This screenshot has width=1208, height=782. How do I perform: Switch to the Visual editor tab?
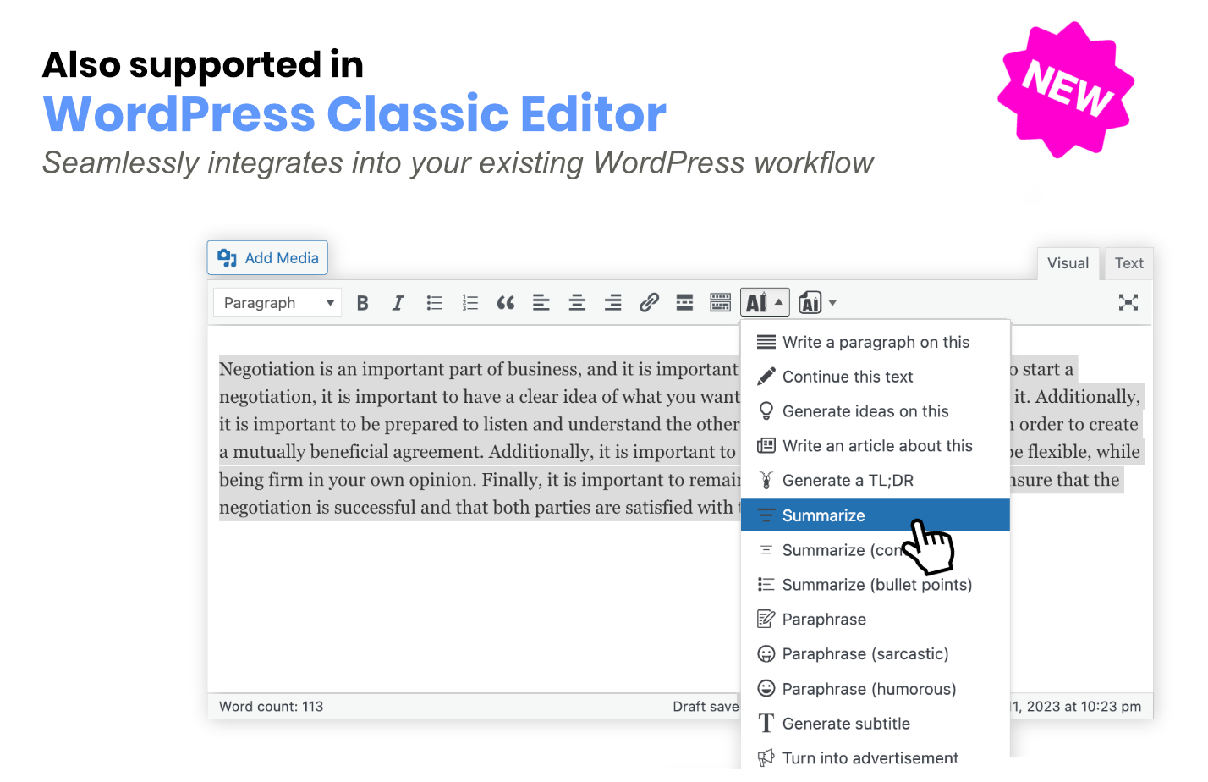tap(1068, 263)
